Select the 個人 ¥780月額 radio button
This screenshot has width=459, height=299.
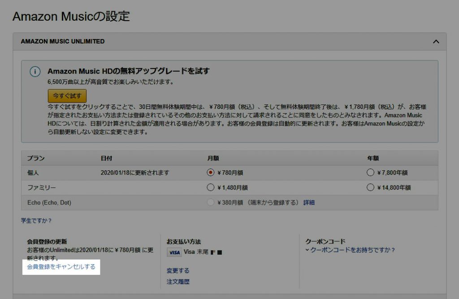coord(210,173)
